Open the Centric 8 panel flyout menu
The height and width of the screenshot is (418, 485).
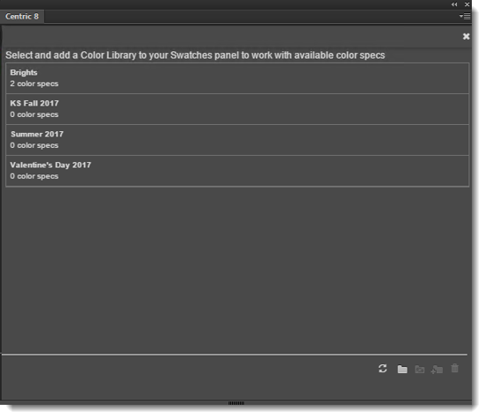(x=465, y=16)
